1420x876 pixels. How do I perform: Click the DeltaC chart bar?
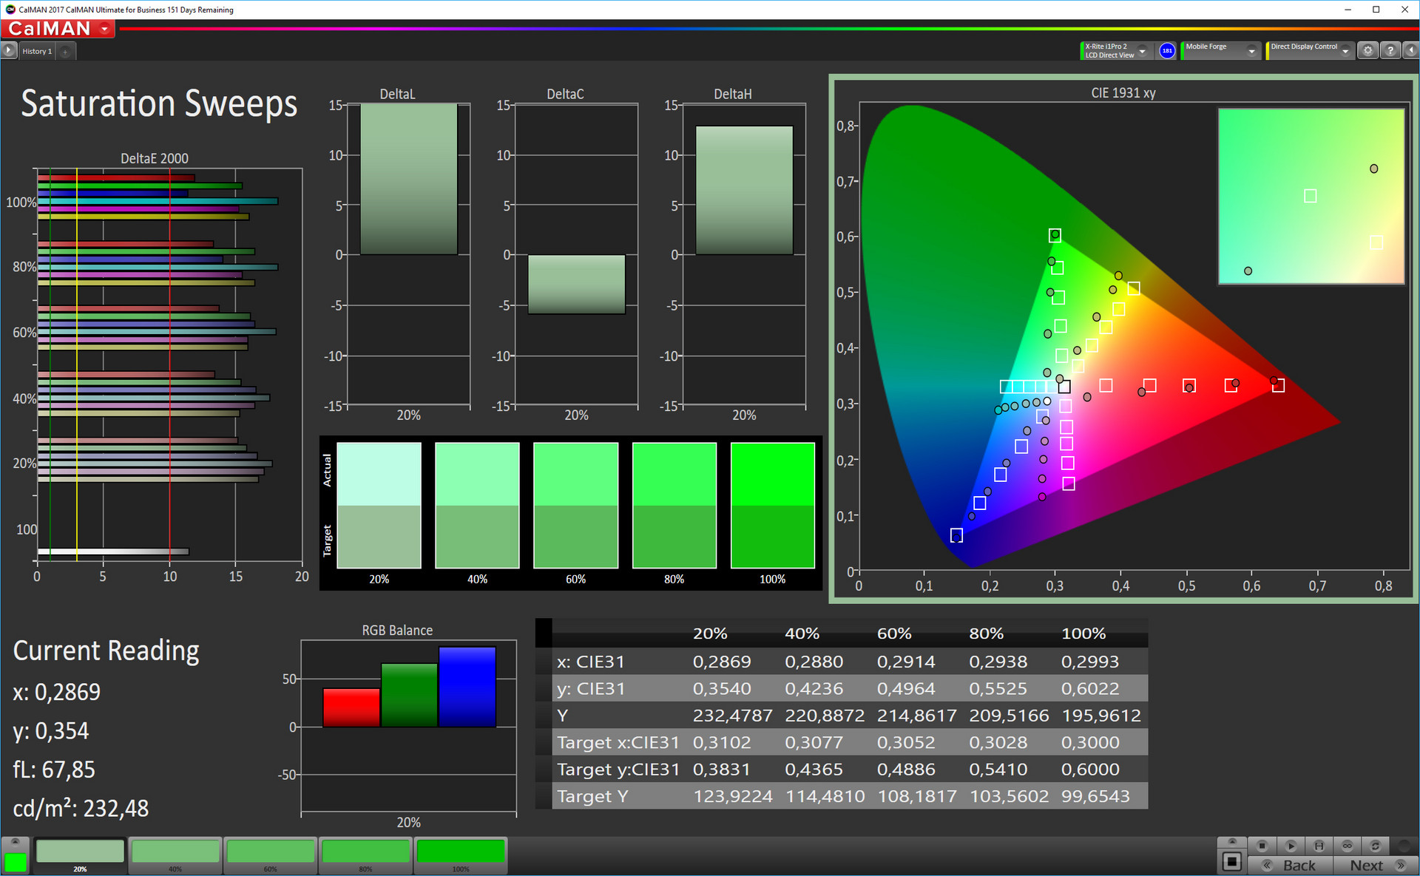click(576, 285)
